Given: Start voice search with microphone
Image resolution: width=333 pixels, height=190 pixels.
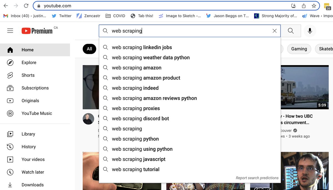Looking at the screenshot, I should point(310,31).
